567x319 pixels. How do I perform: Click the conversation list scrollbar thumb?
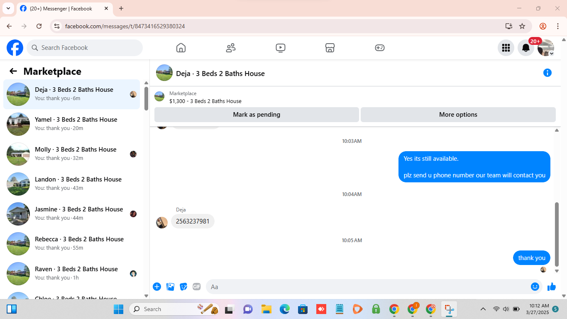146,98
